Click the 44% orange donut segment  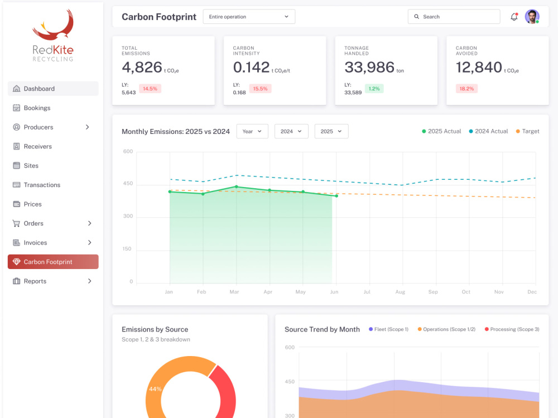click(155, 389)
